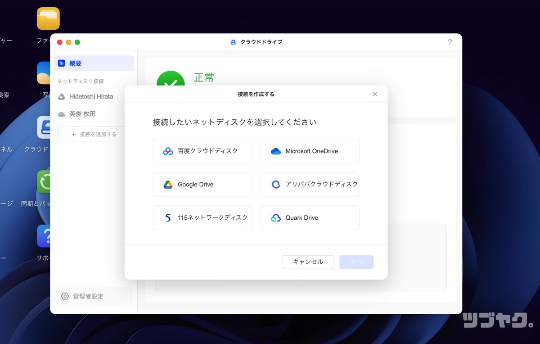This screenshot has width=540, height=344.
Task: Choose Google Drive from the connection options
Action: click(x=202, y=184)
